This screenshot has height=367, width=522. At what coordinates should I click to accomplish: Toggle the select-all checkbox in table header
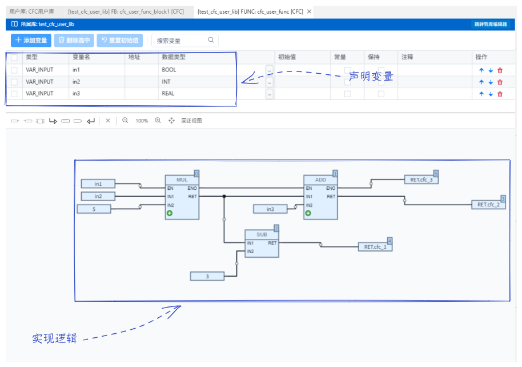click(x=14, y=57)
